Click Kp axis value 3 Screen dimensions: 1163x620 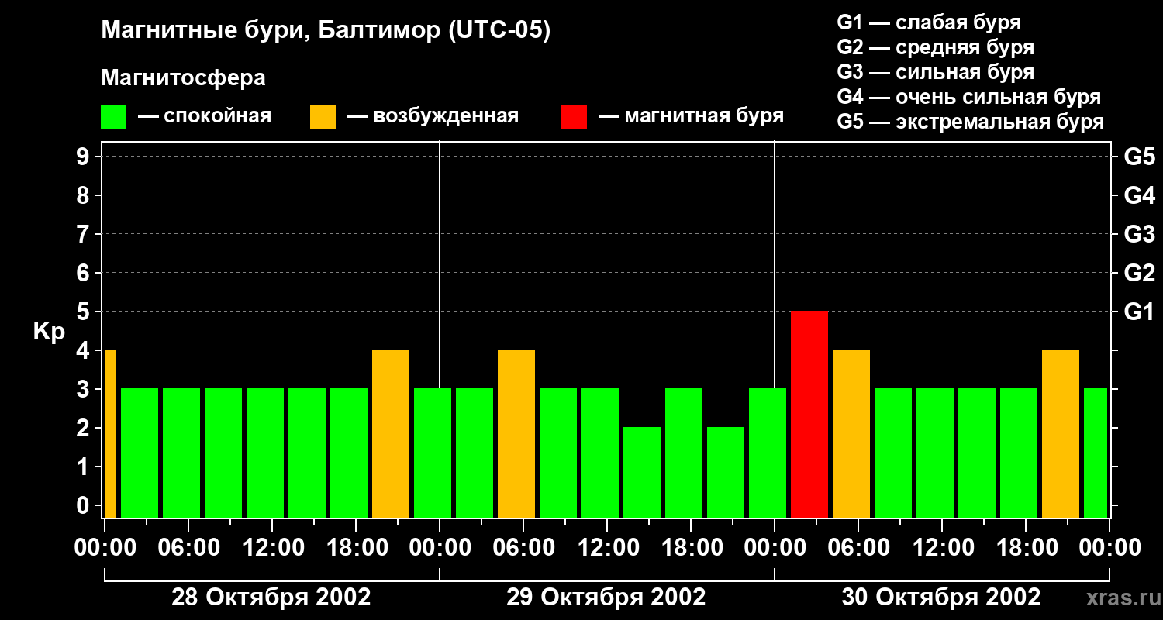pyautogui.click(x=85, y=389)
